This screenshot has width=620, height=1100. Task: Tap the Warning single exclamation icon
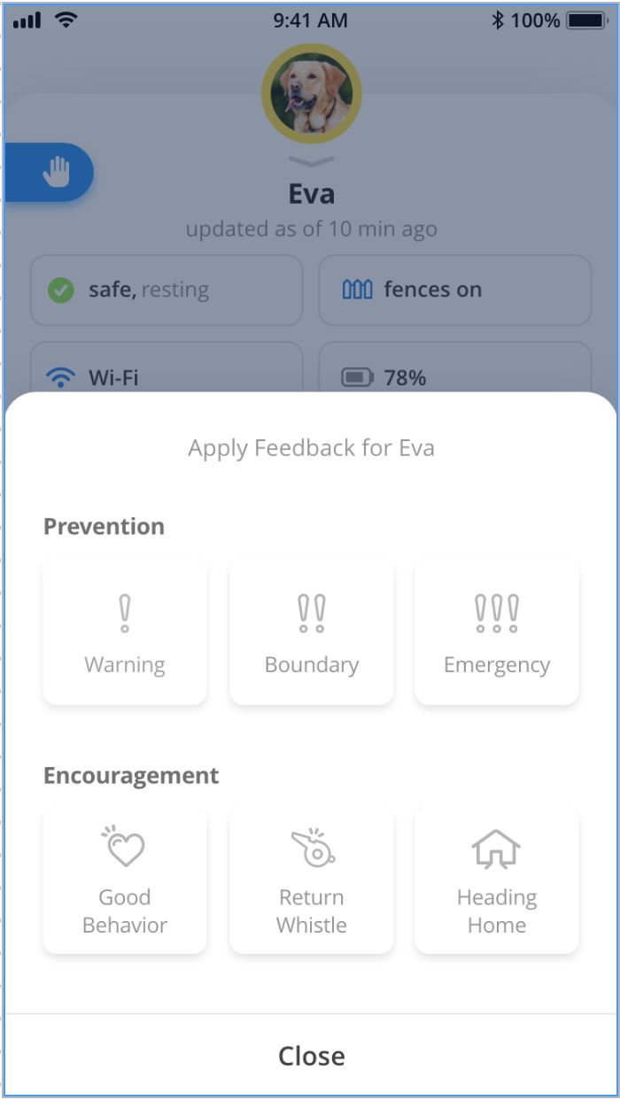click(x=125, y=614)
